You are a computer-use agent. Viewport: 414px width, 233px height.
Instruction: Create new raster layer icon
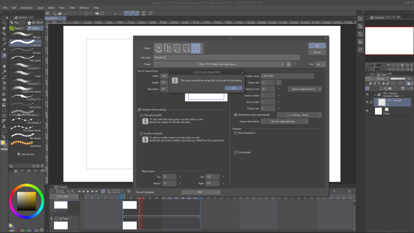pyautogui.click(x=381, y=88)
